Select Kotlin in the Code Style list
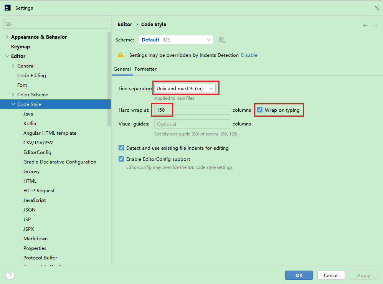Screen dimensions: 383x284 click(x=30, y=124)
